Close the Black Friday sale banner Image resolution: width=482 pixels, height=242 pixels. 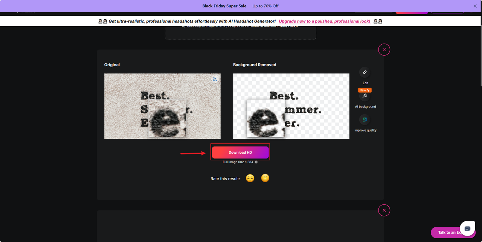point(475,6)
